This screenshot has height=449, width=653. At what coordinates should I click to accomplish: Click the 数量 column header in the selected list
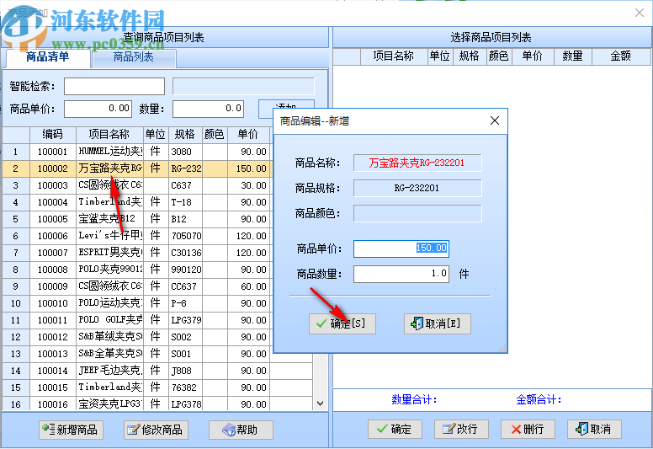572,56
